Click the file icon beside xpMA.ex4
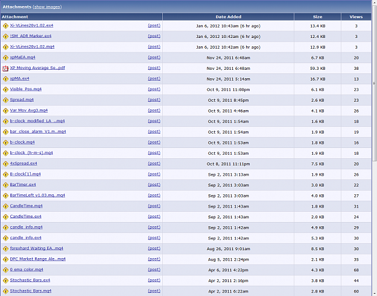377x296 pixels. click(5, 79)
